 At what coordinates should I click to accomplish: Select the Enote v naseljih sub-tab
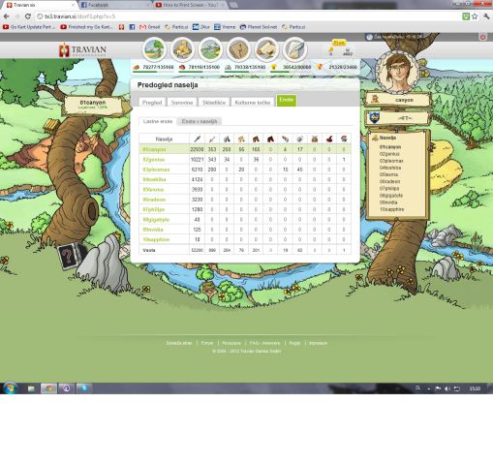click(200, 121)
